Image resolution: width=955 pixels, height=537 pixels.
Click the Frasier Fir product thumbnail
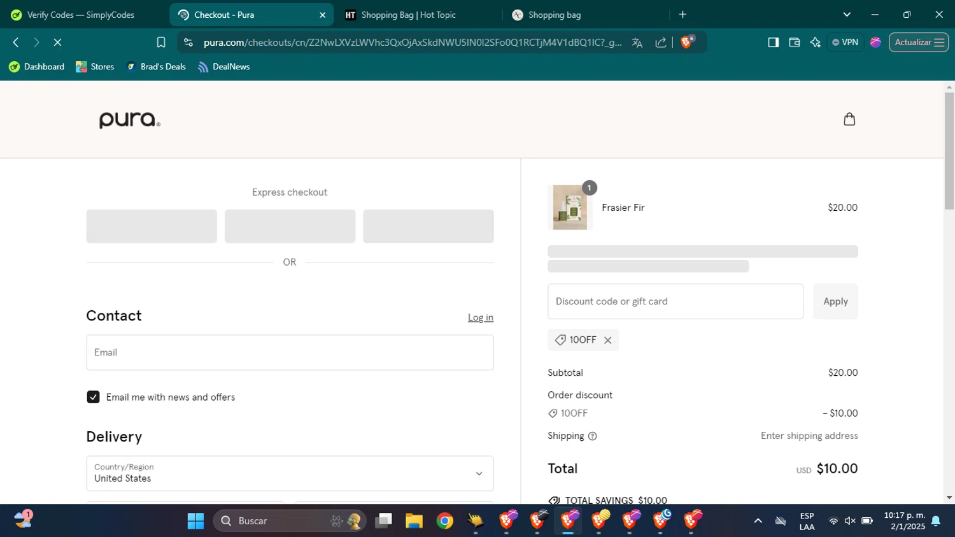click(570, 207)
